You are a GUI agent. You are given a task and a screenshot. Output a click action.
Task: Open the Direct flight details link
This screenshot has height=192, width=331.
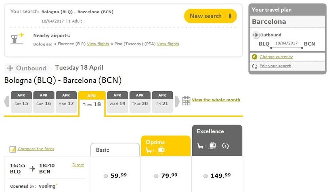tap(78, 165)
